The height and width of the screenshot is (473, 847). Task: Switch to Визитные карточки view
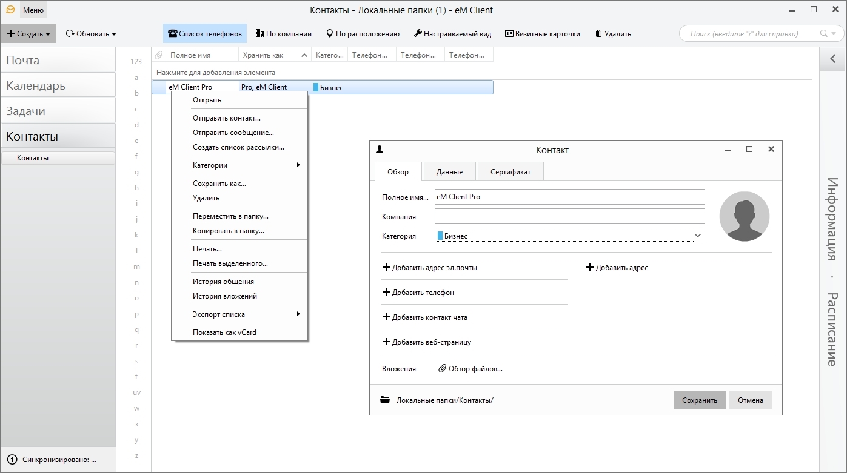[x=542, y=34]
